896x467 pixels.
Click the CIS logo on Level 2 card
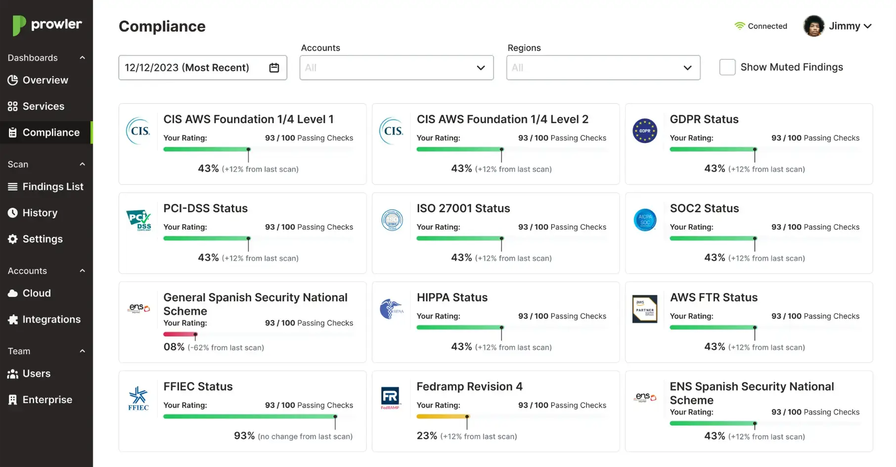click(x=392, y=131)
